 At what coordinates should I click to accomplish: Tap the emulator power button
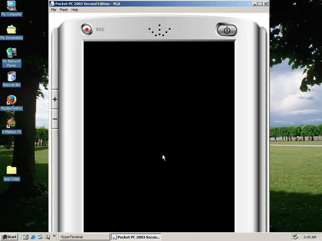[x=227, y=30]
